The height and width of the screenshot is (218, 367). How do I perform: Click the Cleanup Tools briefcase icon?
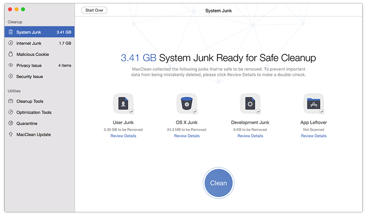pos(10,101)
